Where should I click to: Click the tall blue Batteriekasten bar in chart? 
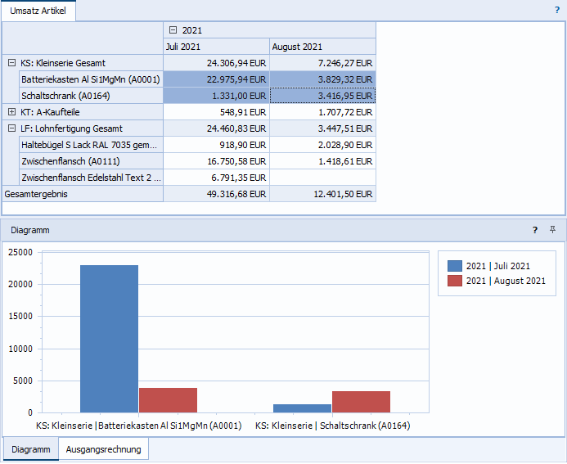coord(109,338)
